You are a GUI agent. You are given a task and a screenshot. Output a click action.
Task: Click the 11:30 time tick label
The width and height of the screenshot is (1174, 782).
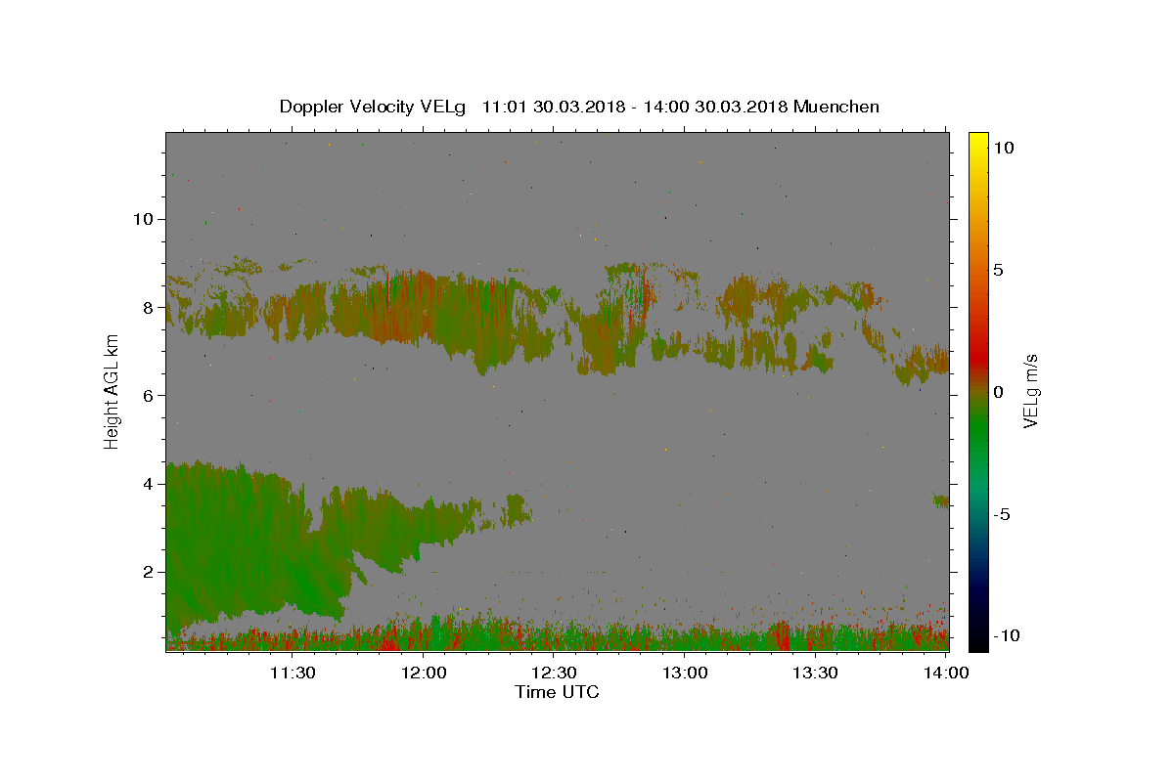tap(292, 673)
